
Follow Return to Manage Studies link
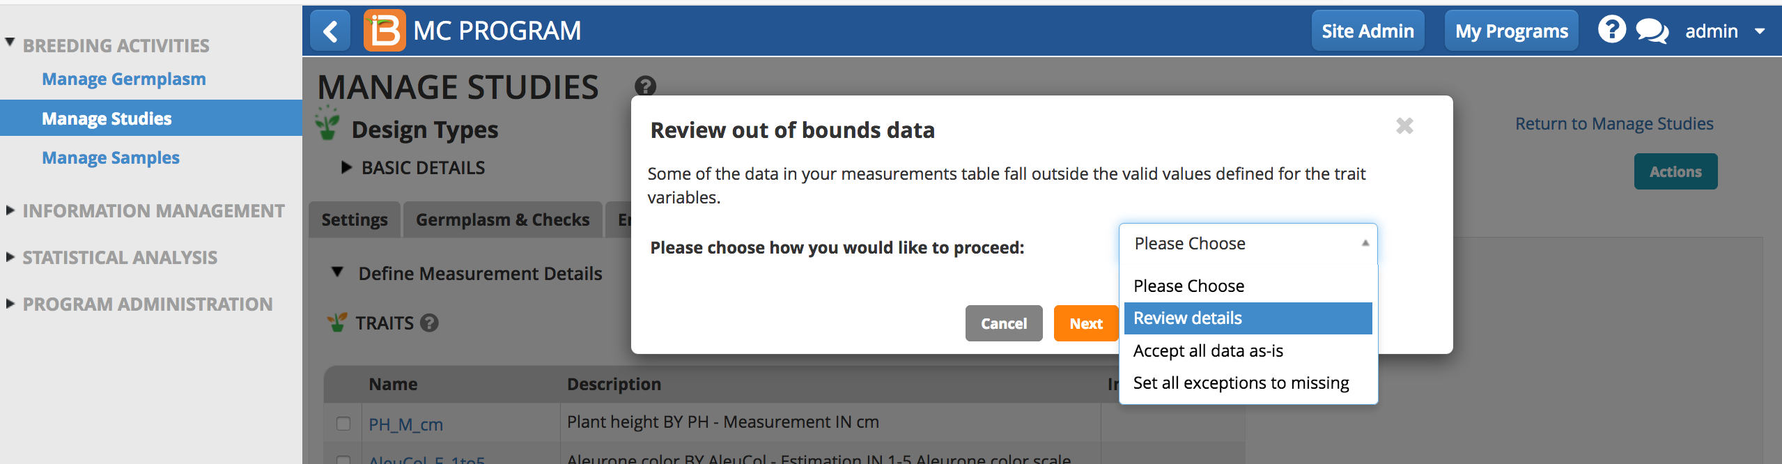click(x=1614, y=124)
